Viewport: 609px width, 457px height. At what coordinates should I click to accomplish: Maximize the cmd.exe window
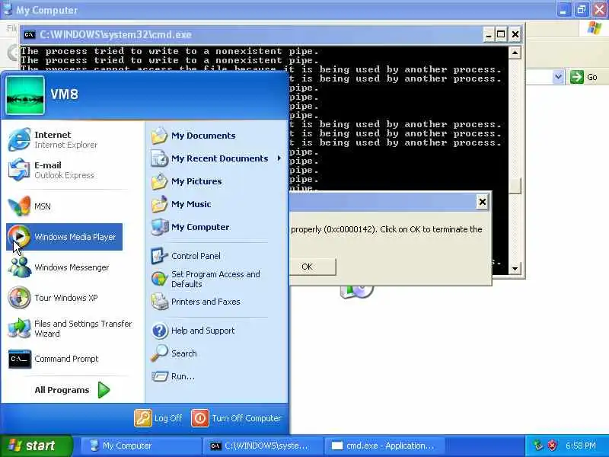coord(501,34)
